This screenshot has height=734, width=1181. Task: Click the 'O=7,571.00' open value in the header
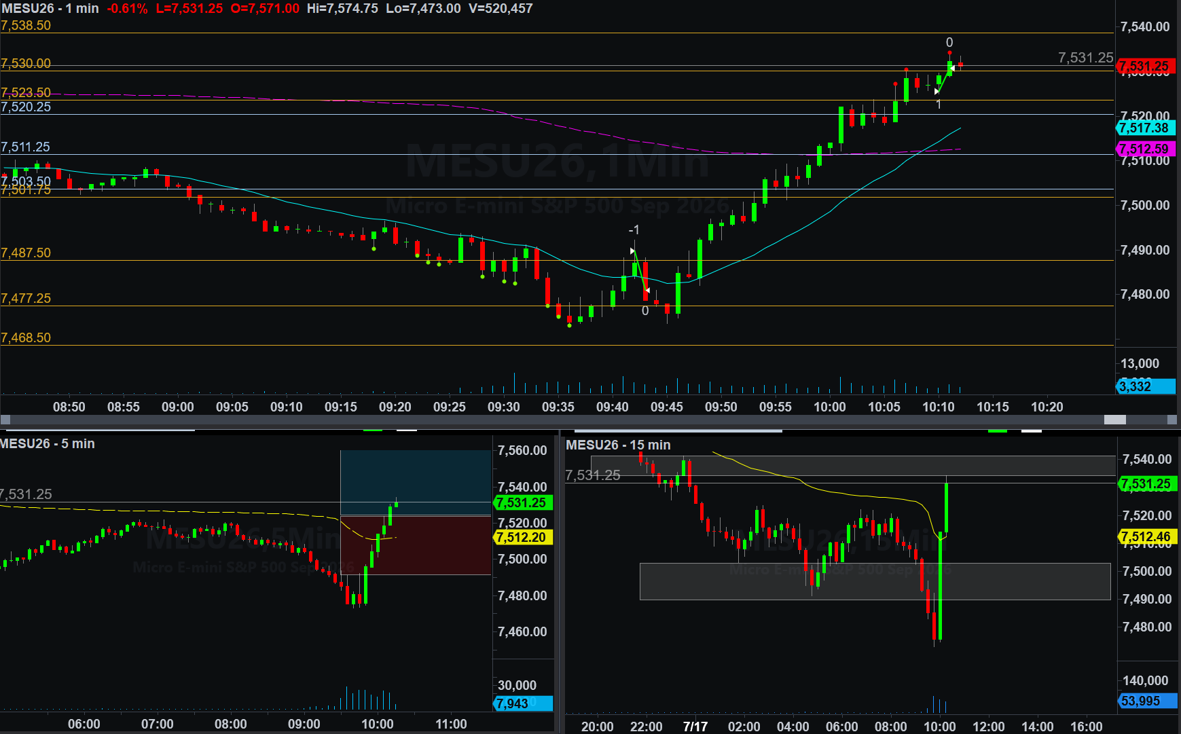265,8
